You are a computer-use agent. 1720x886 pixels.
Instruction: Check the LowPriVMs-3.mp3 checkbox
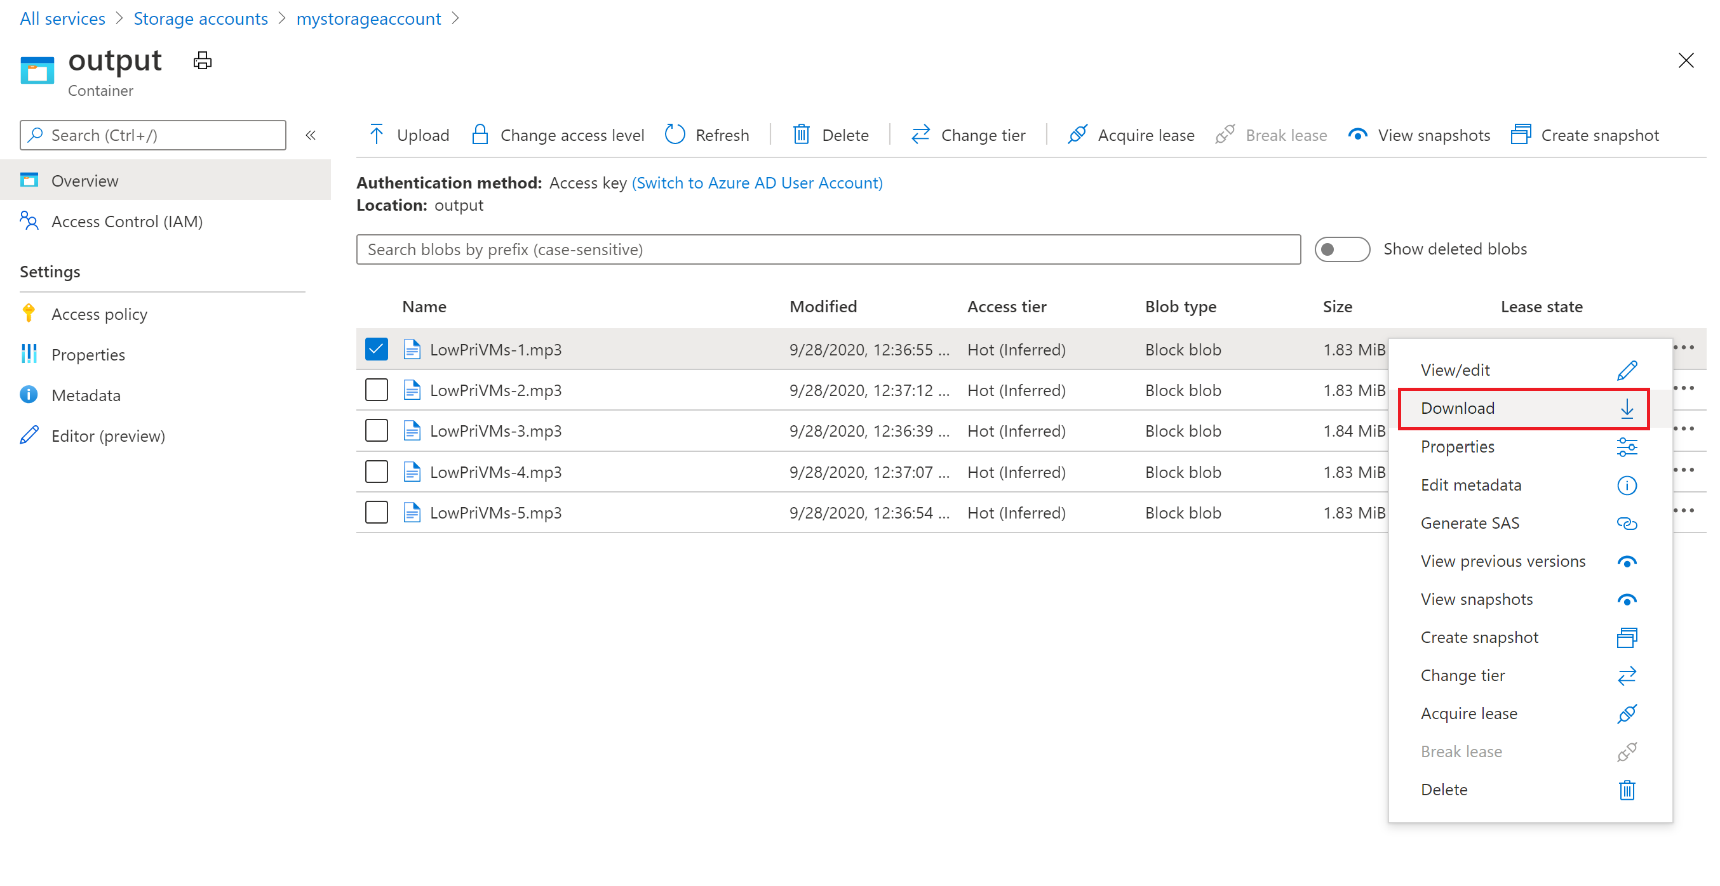coord(375,430)
